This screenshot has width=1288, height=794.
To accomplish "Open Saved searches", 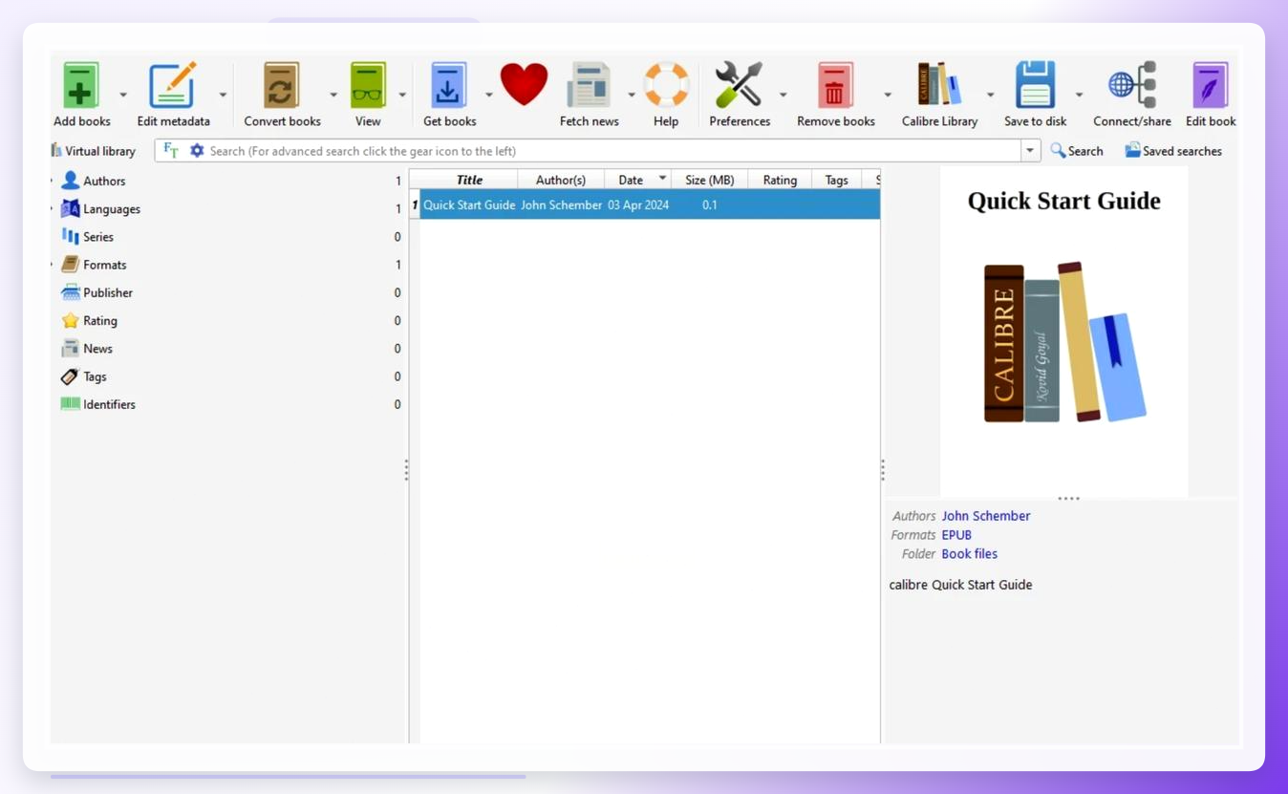I will coord(1173,151).
